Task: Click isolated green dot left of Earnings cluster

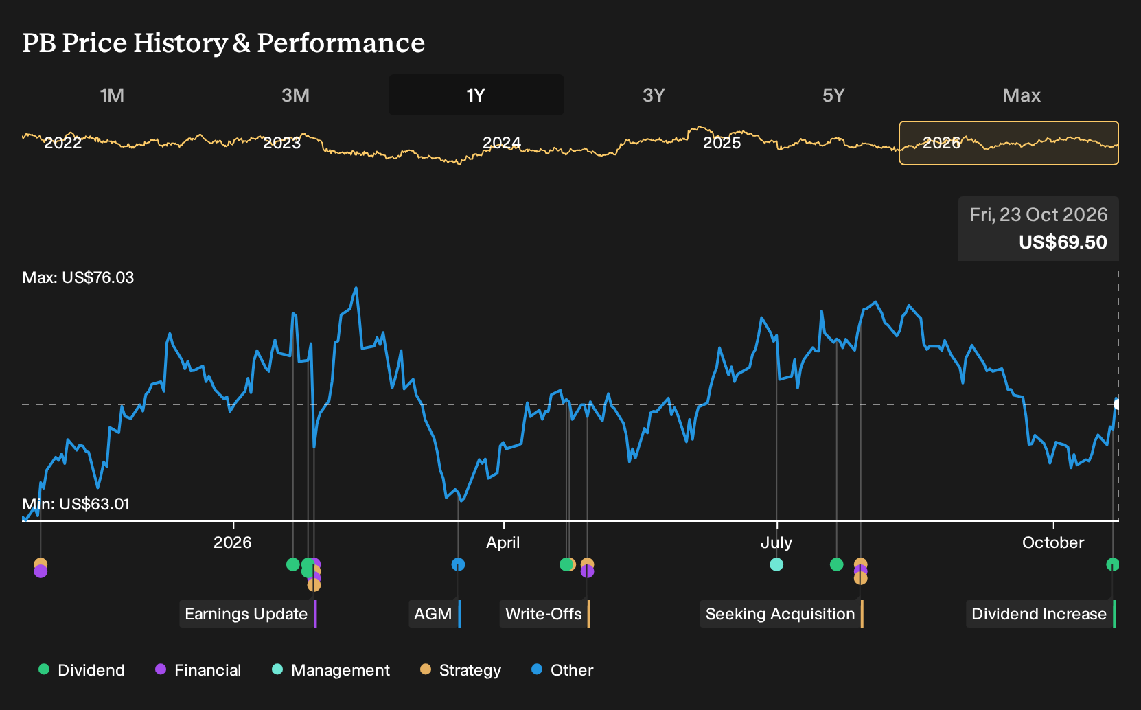Action: point(292,564)
